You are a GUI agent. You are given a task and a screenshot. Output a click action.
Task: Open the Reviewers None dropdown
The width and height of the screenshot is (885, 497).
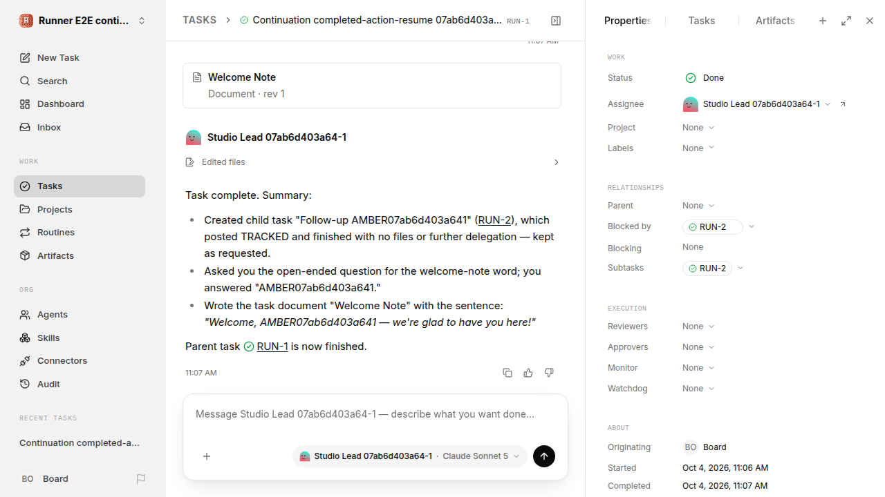(698, 327)
